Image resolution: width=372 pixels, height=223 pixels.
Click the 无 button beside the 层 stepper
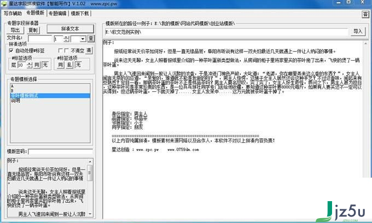tap(45, 65)
